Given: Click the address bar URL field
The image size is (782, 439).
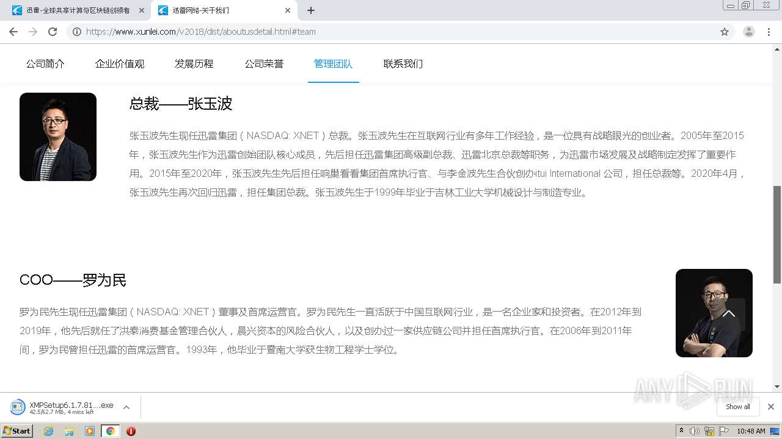Looking at the screenshot, I should [x=397, y=32].
